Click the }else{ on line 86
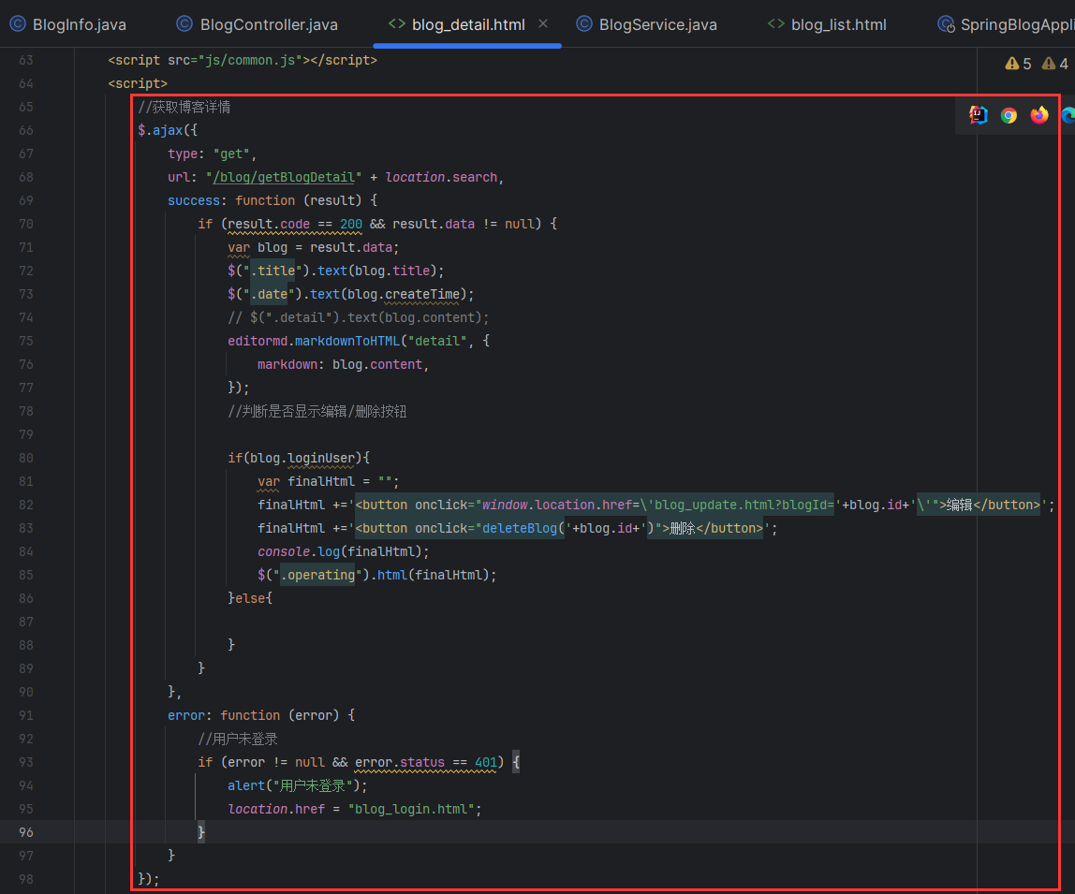Image resolution: width=1075 pixels, height=894 pixels. tap(250, 598)
